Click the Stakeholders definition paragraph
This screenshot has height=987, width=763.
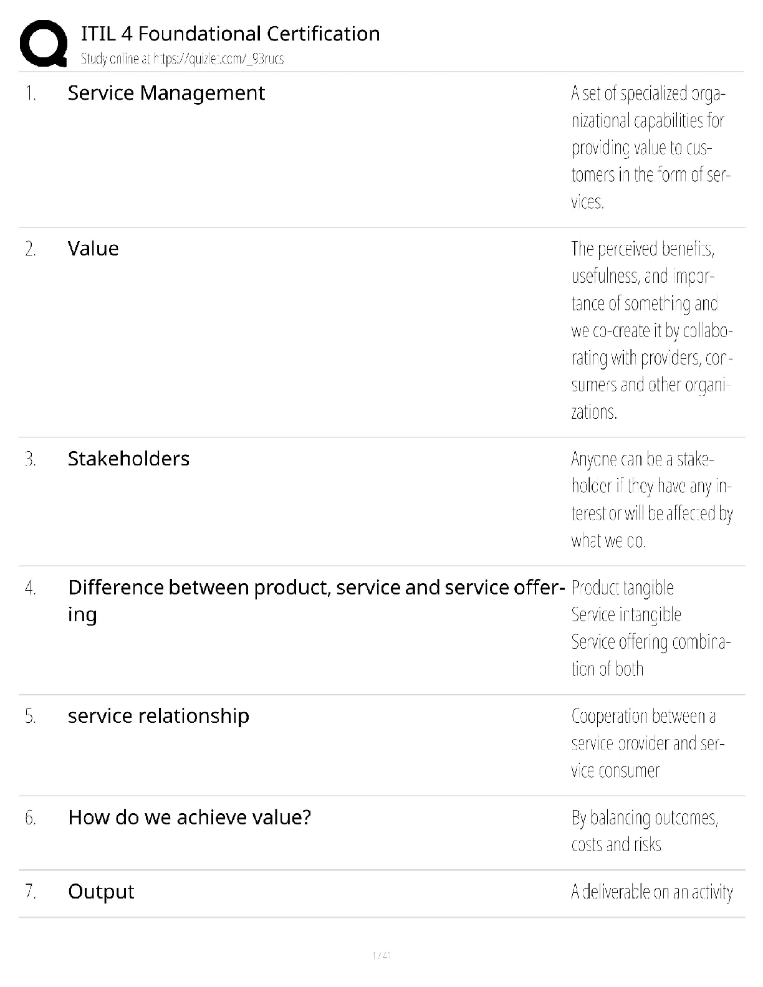(x=651, y=500)
